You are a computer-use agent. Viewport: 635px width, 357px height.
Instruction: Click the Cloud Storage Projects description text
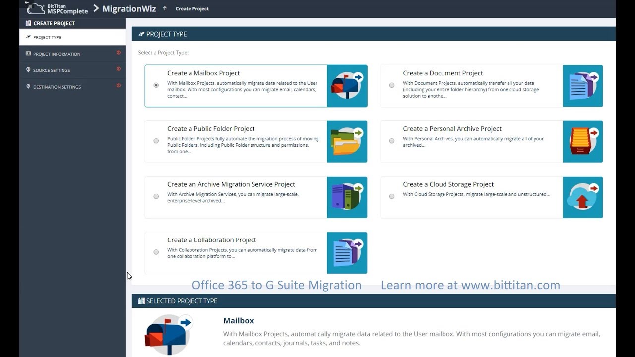click(476, 194)
